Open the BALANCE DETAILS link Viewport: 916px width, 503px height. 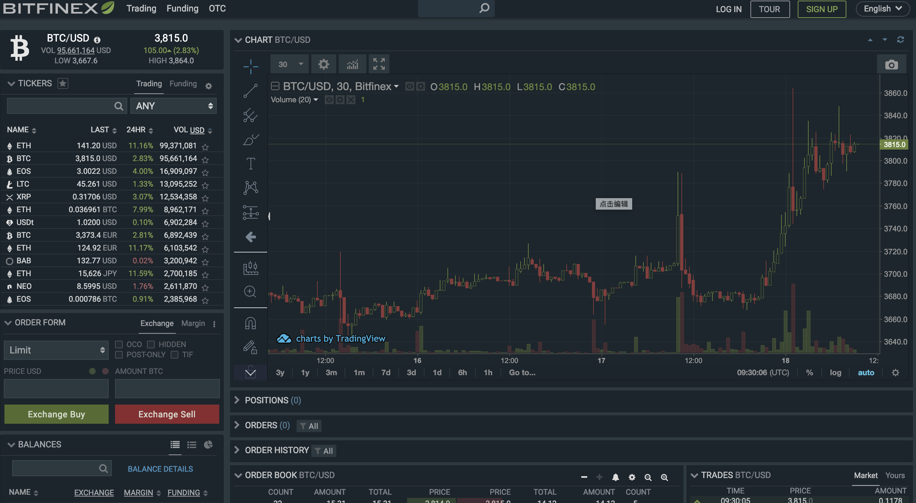(160, 469)
